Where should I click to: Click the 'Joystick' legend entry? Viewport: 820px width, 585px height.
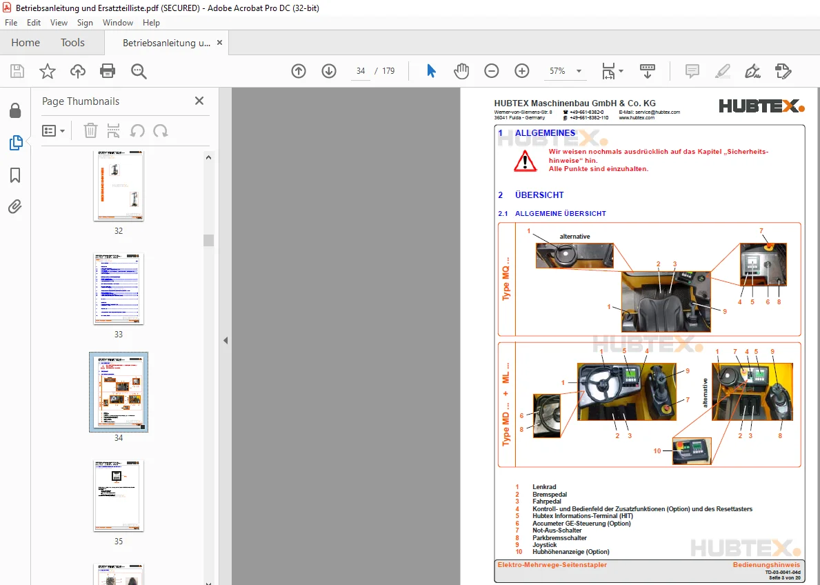point(544,545)
